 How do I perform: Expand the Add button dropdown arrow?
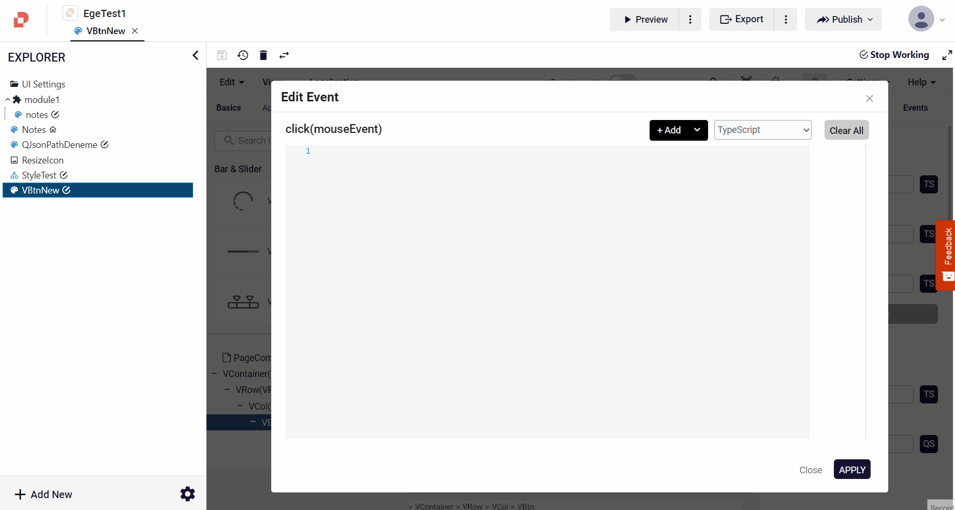pyautogui.click(x=697, y=130)
